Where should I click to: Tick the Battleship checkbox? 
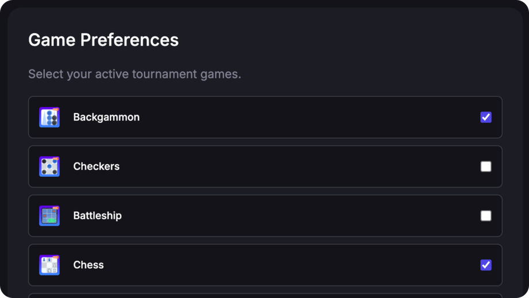[486, 216]
